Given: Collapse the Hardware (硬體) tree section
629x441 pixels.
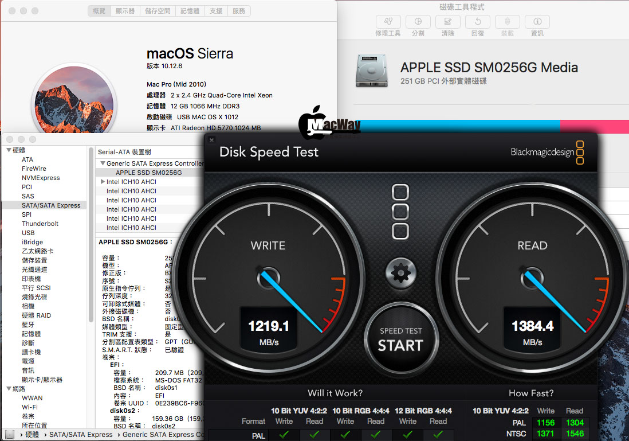Looking at the screenshot, I should (x=9, y=150).
